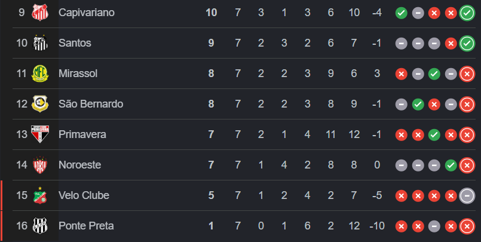Viewport: 481px width, 242px height.
Task: Open the Santos team link
Action: point(75,43)
